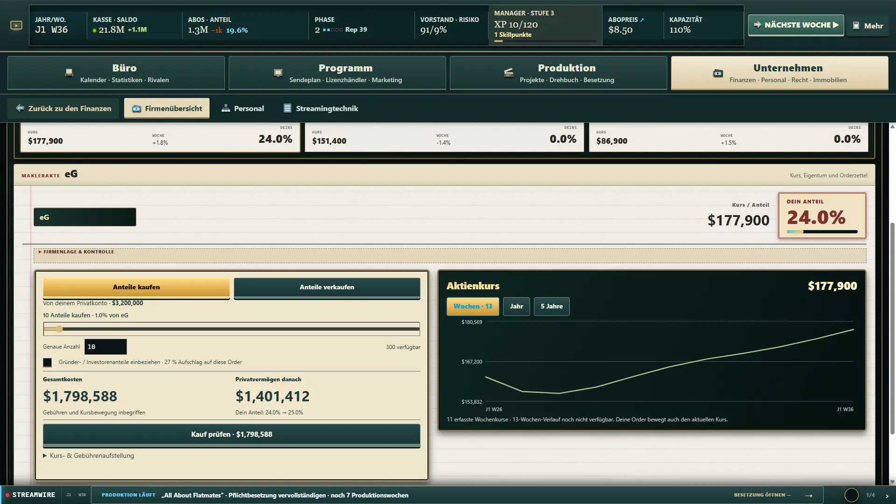
Task: Select stock card with Kurs $151,400
Action: coord(444,138)
